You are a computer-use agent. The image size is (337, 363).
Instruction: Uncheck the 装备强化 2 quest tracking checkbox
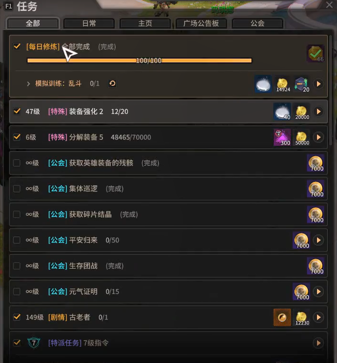(17, 111)
